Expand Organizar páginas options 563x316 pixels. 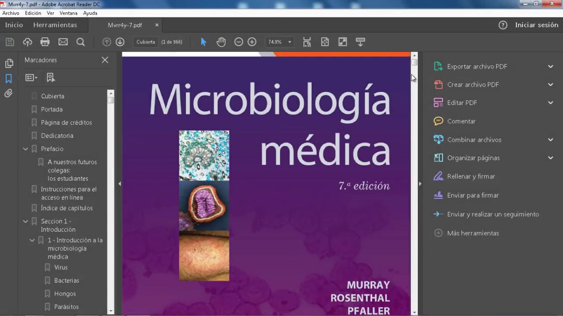coord(550,158)
